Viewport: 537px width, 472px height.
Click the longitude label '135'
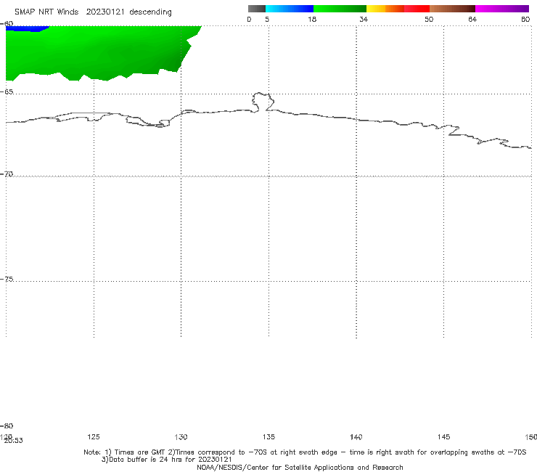coord(268,437)
